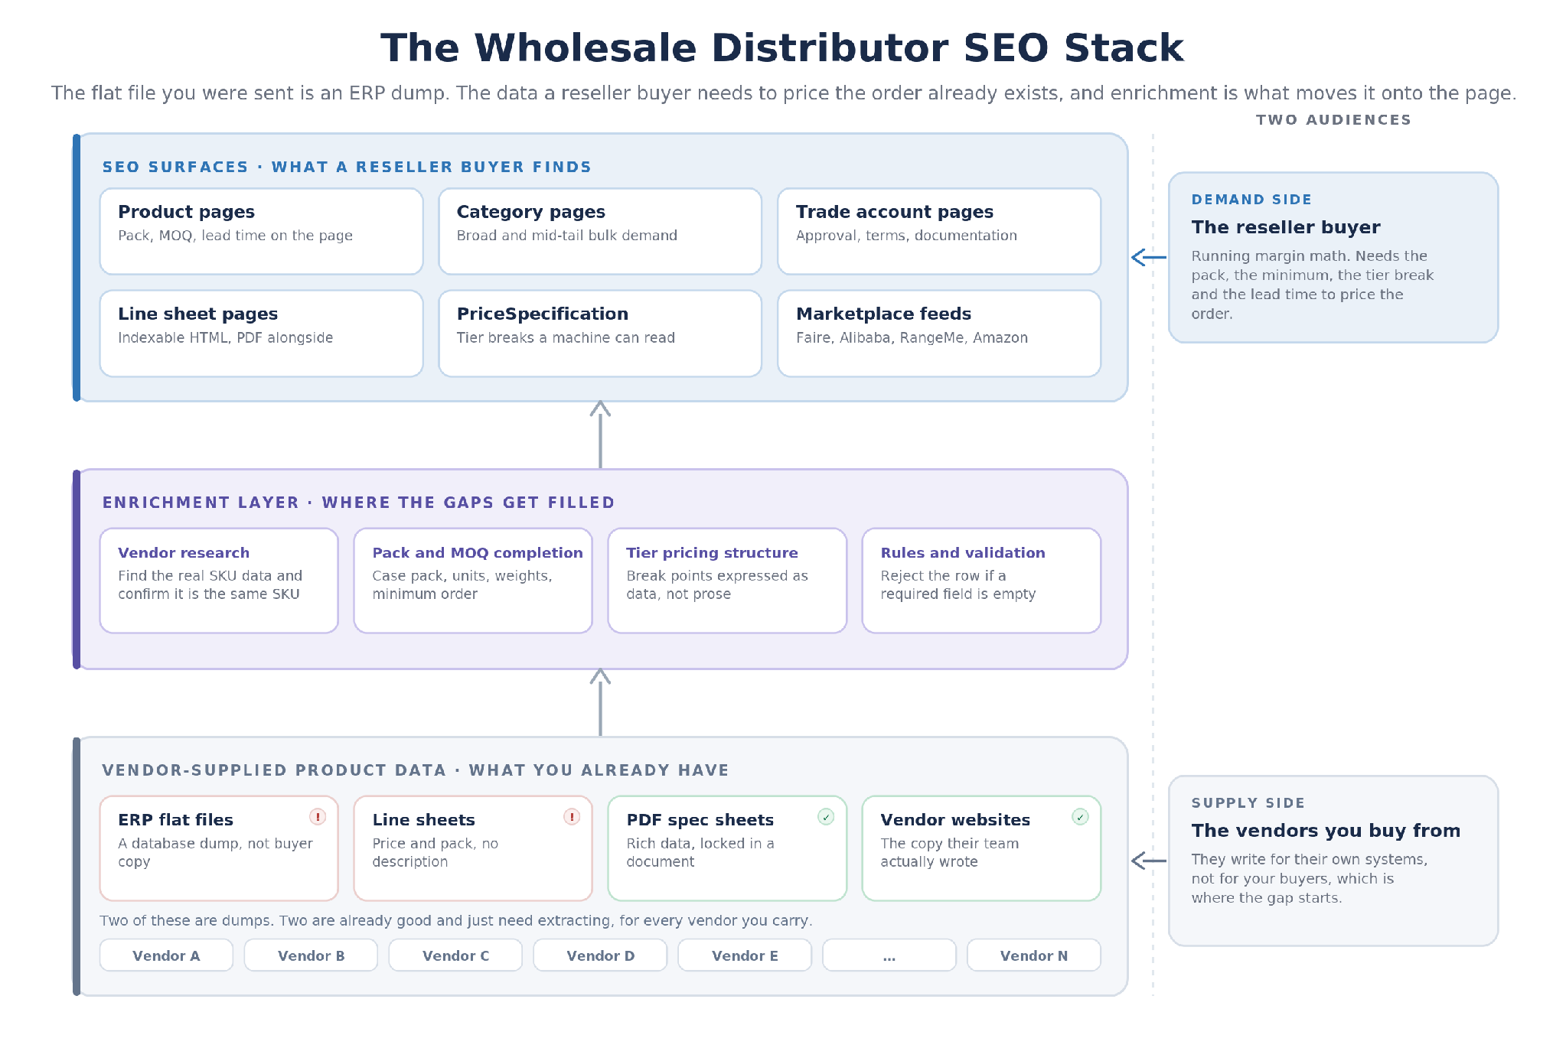The height and width of the screenshot is (1048, 1566).
Task: Click the warning icon on ERP flat files card
Action: tap(318, 817)
